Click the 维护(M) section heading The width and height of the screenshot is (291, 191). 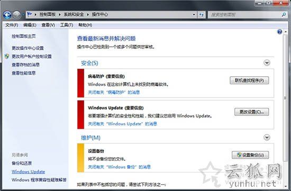click(91, 138)
